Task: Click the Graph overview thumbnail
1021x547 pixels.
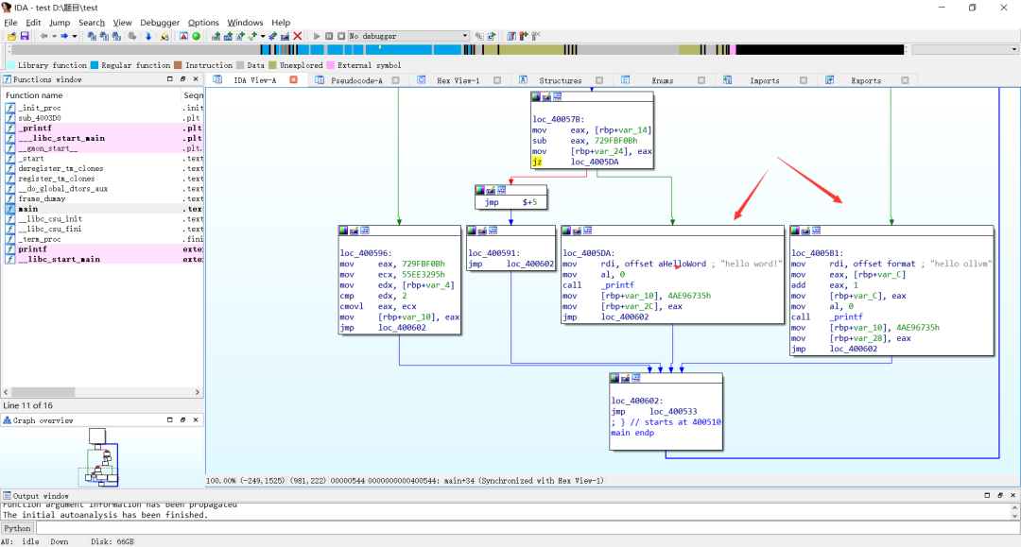Action: (x=102, y=458)
